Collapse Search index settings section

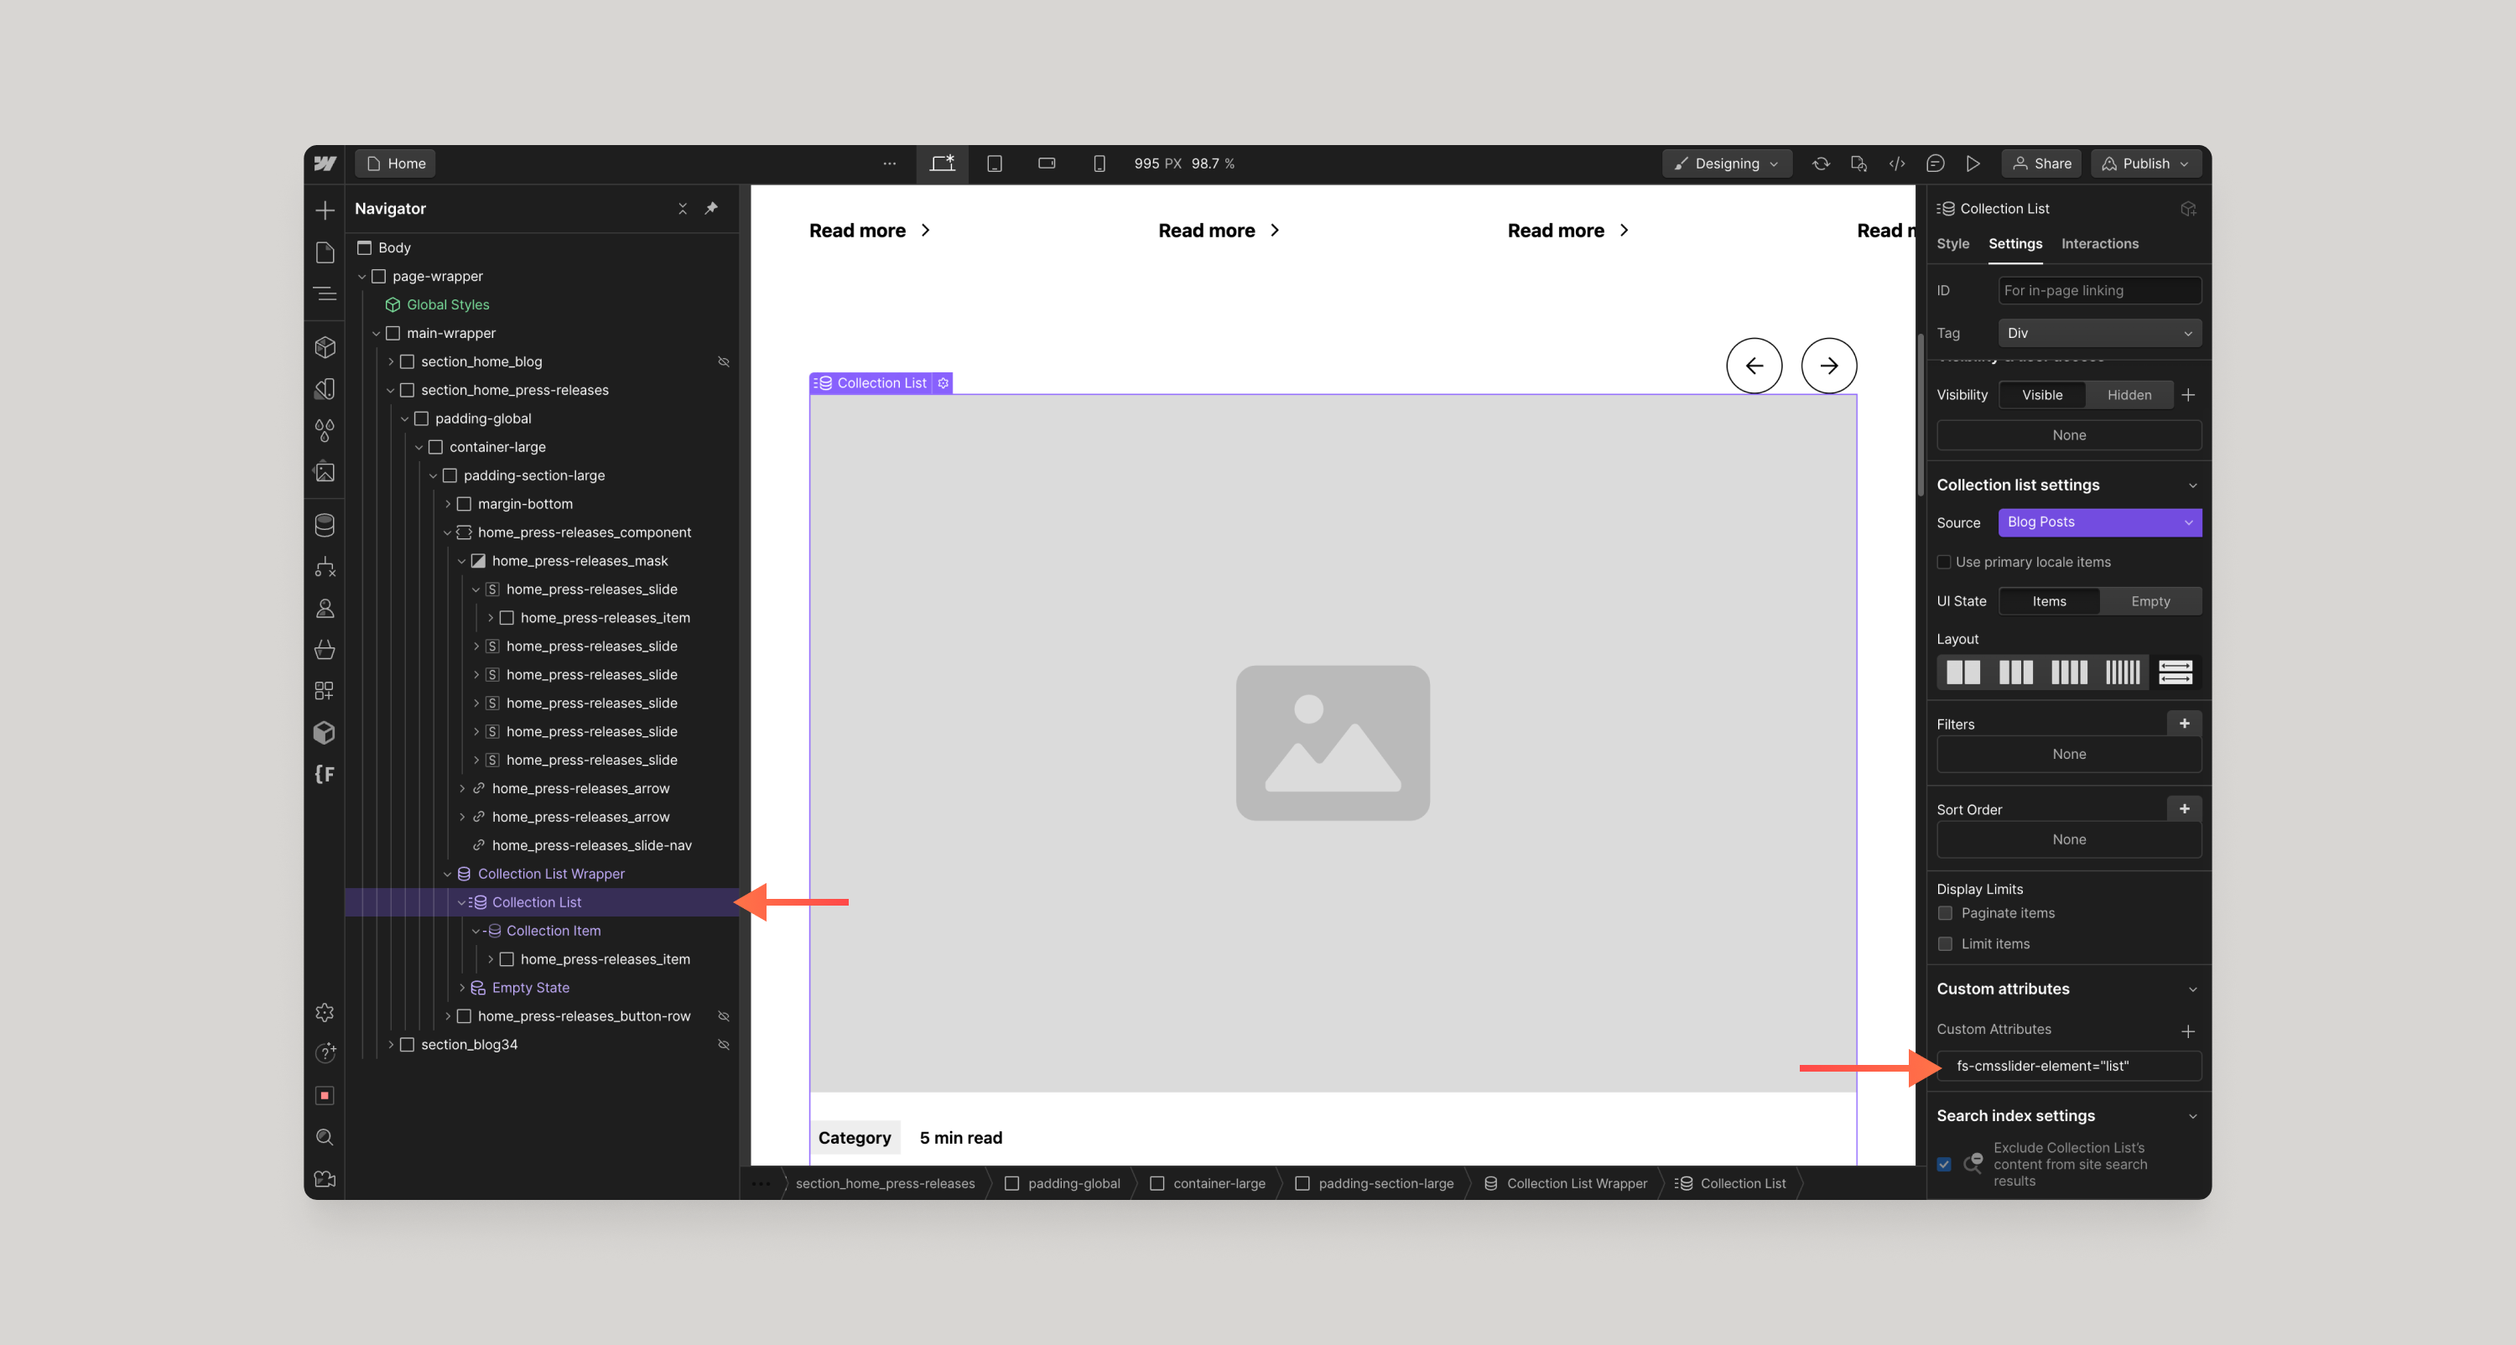click(x=2193, y=1116)
